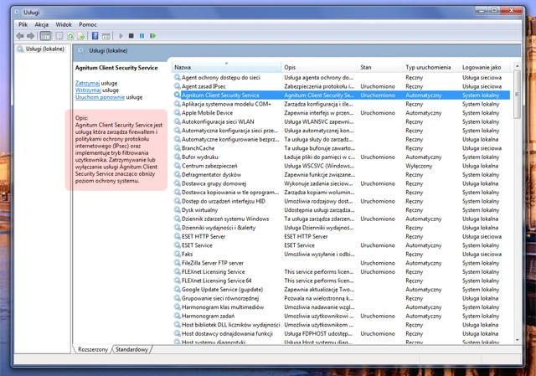Open the blue Help question mark icon
Screen dimensions: 536x376
95,36
